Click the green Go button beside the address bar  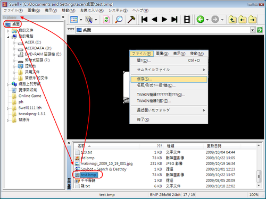[260, 30]
